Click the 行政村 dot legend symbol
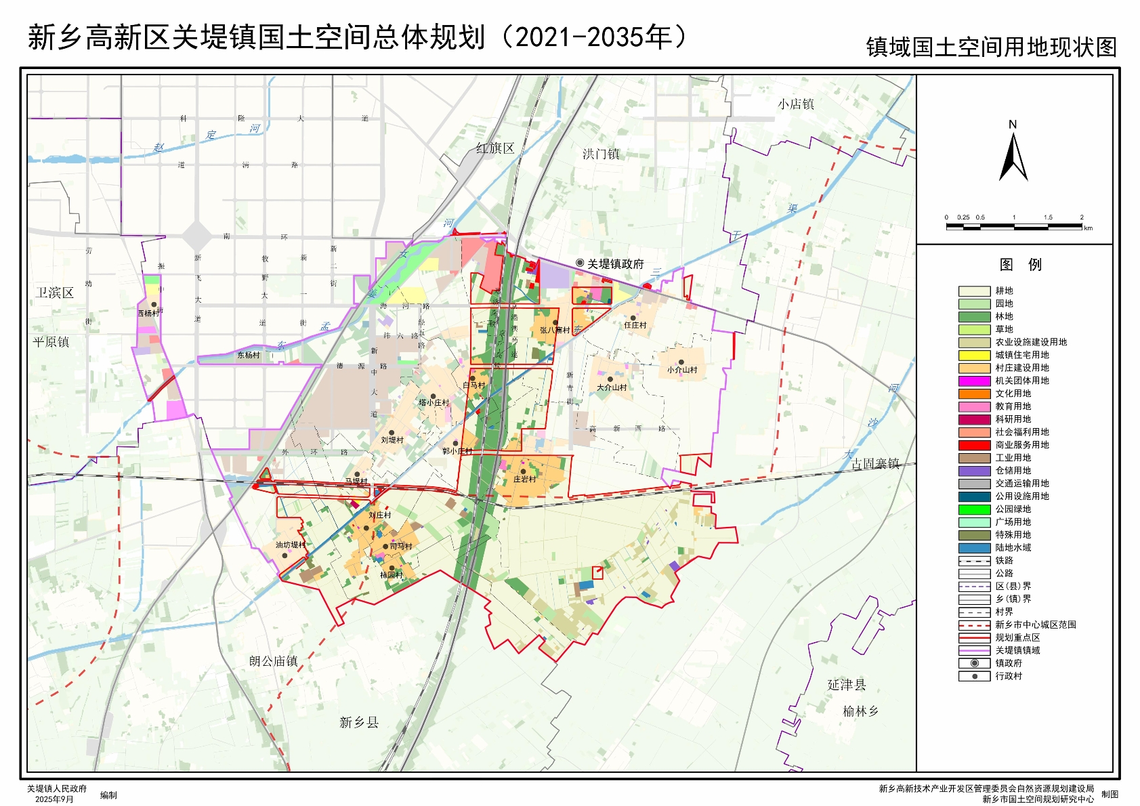Screen dimensions: 1140x806 (x=974, y=676)
